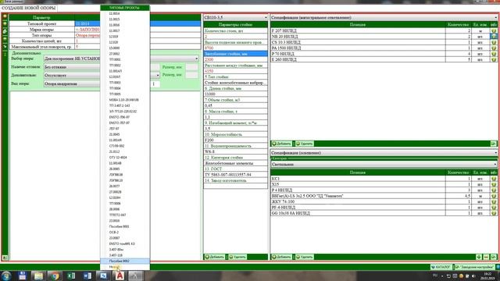Screen dimensions: 500x281
Task: Select W6-8 water resistance value
Action: [236, 151]
